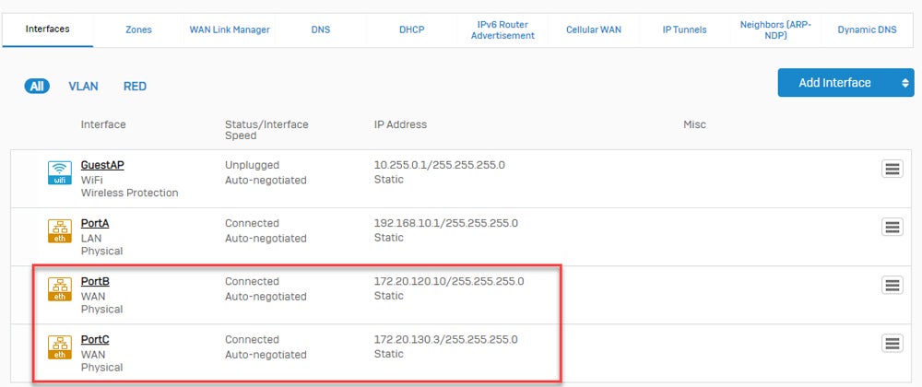
Task: Go to the DHCP tab
Action: [411, 29]
